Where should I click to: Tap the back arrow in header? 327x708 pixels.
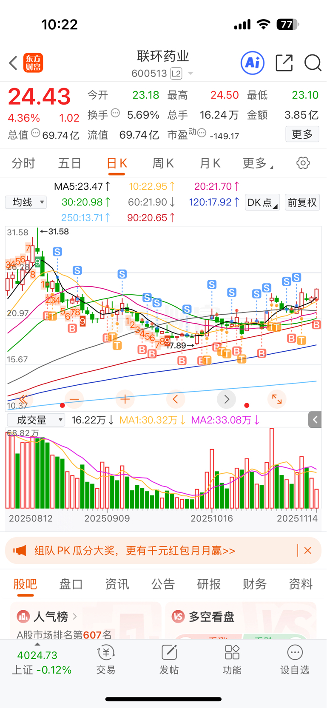coord(13,63)
